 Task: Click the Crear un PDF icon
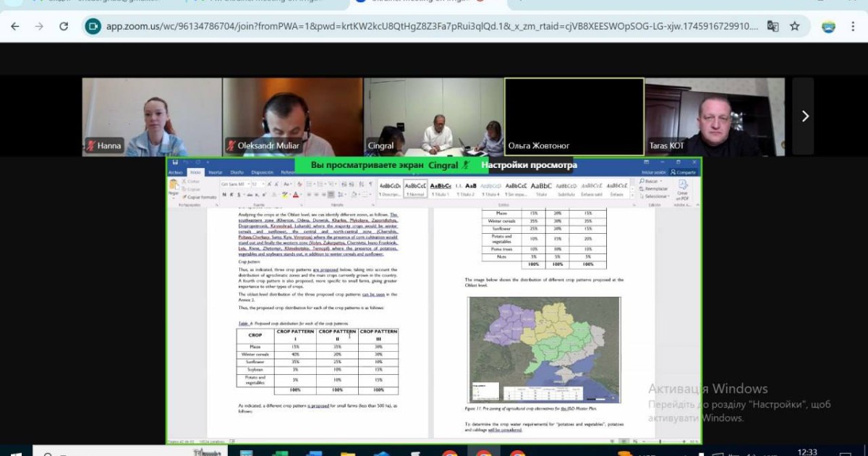(x=681, y=190)
